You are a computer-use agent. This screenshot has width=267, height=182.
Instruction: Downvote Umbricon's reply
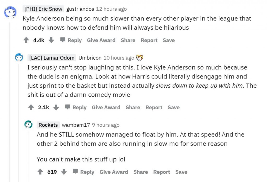pos(56,107)
